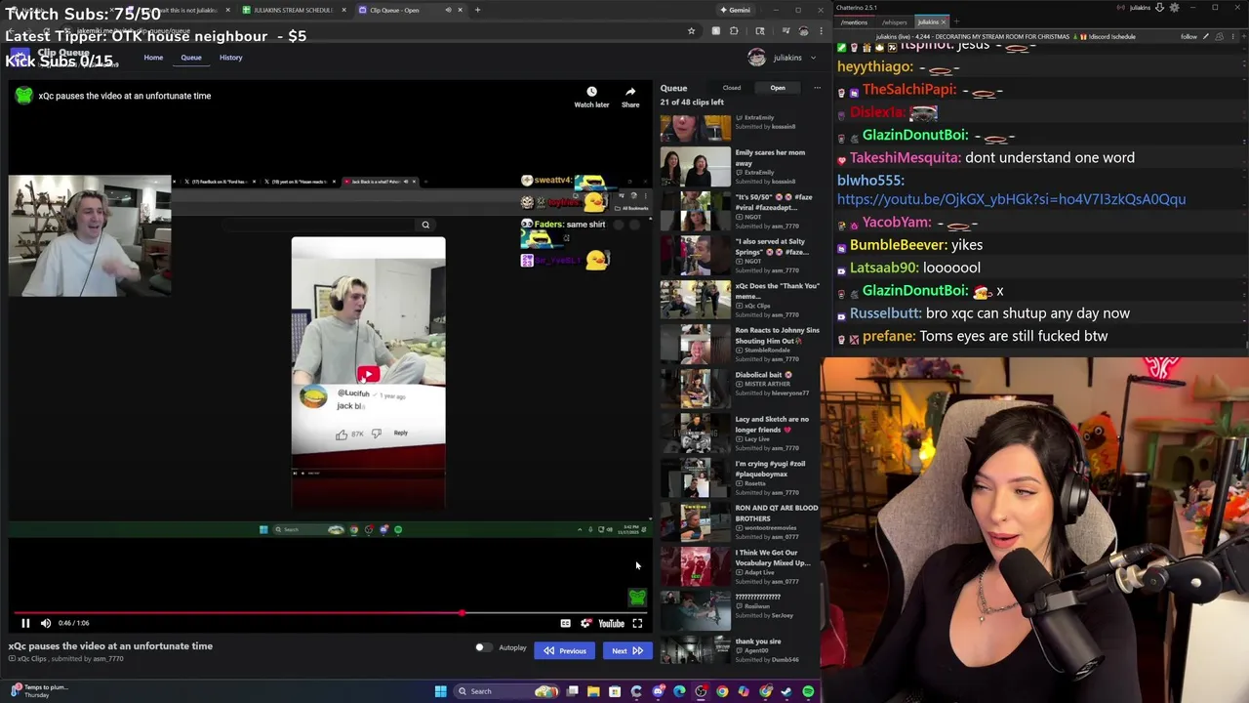Select clip "RON AND QT ARE BLOOD BROTHERS"

click(x=740, y=521)
